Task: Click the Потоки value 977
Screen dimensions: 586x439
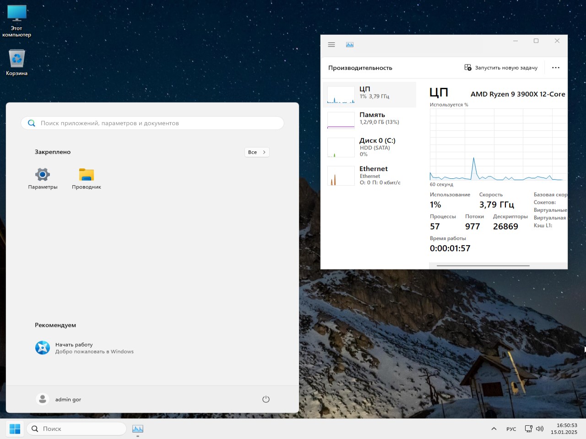Action: coord(472,226)
